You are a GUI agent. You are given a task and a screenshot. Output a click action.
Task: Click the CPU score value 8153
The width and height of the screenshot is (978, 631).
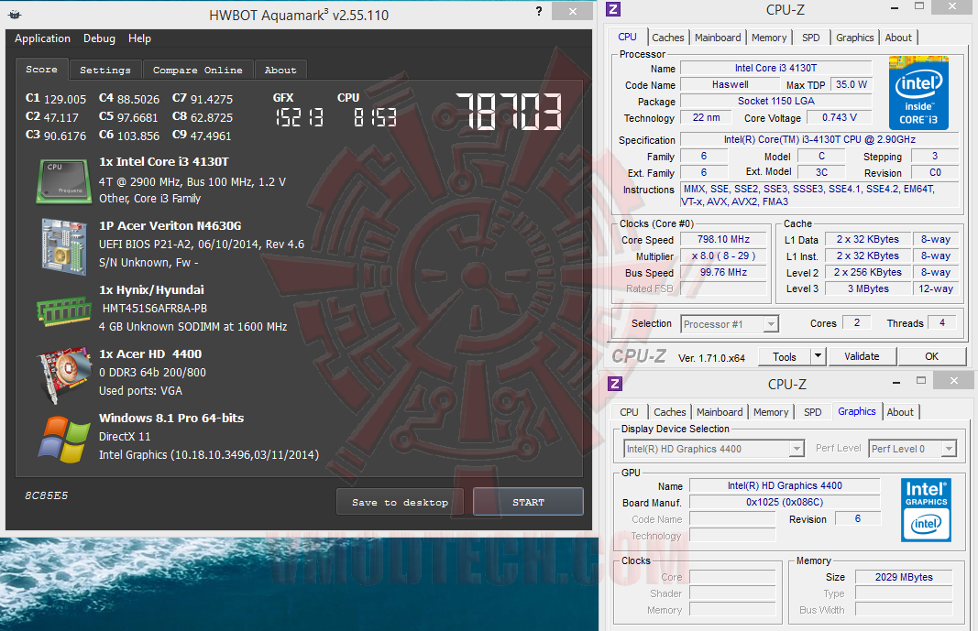[375, 116]
